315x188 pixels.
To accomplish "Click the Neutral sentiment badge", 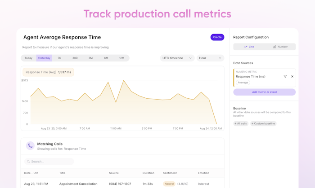I will pos(169,184).
